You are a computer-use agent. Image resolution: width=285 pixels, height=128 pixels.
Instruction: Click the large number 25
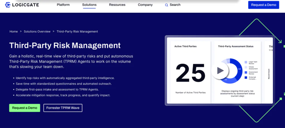point(190,73)
